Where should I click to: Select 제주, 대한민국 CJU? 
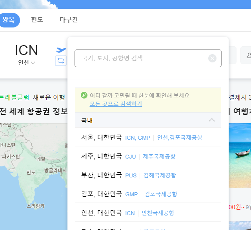coord(148,156)
